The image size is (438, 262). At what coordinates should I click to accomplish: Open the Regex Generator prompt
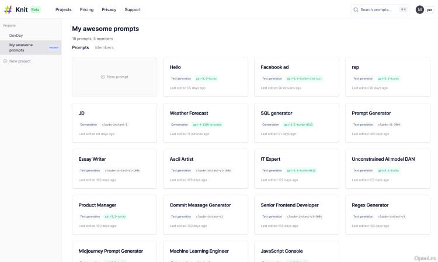387,214
